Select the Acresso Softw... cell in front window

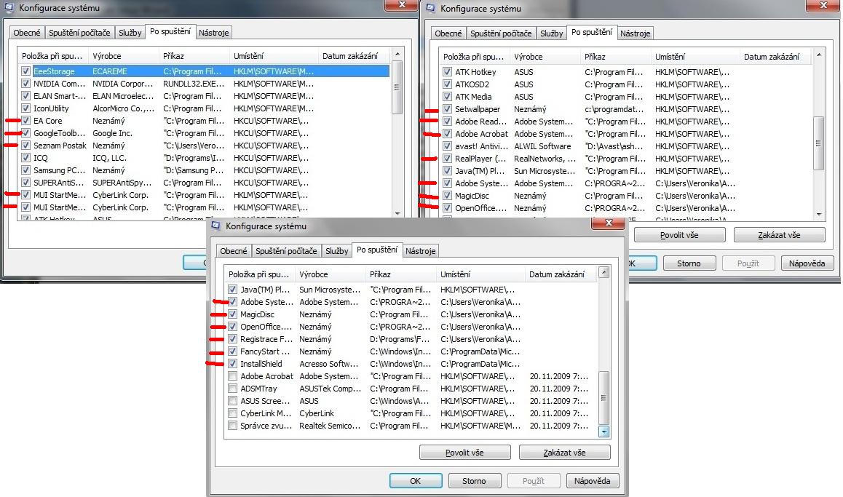click(328, 363)
